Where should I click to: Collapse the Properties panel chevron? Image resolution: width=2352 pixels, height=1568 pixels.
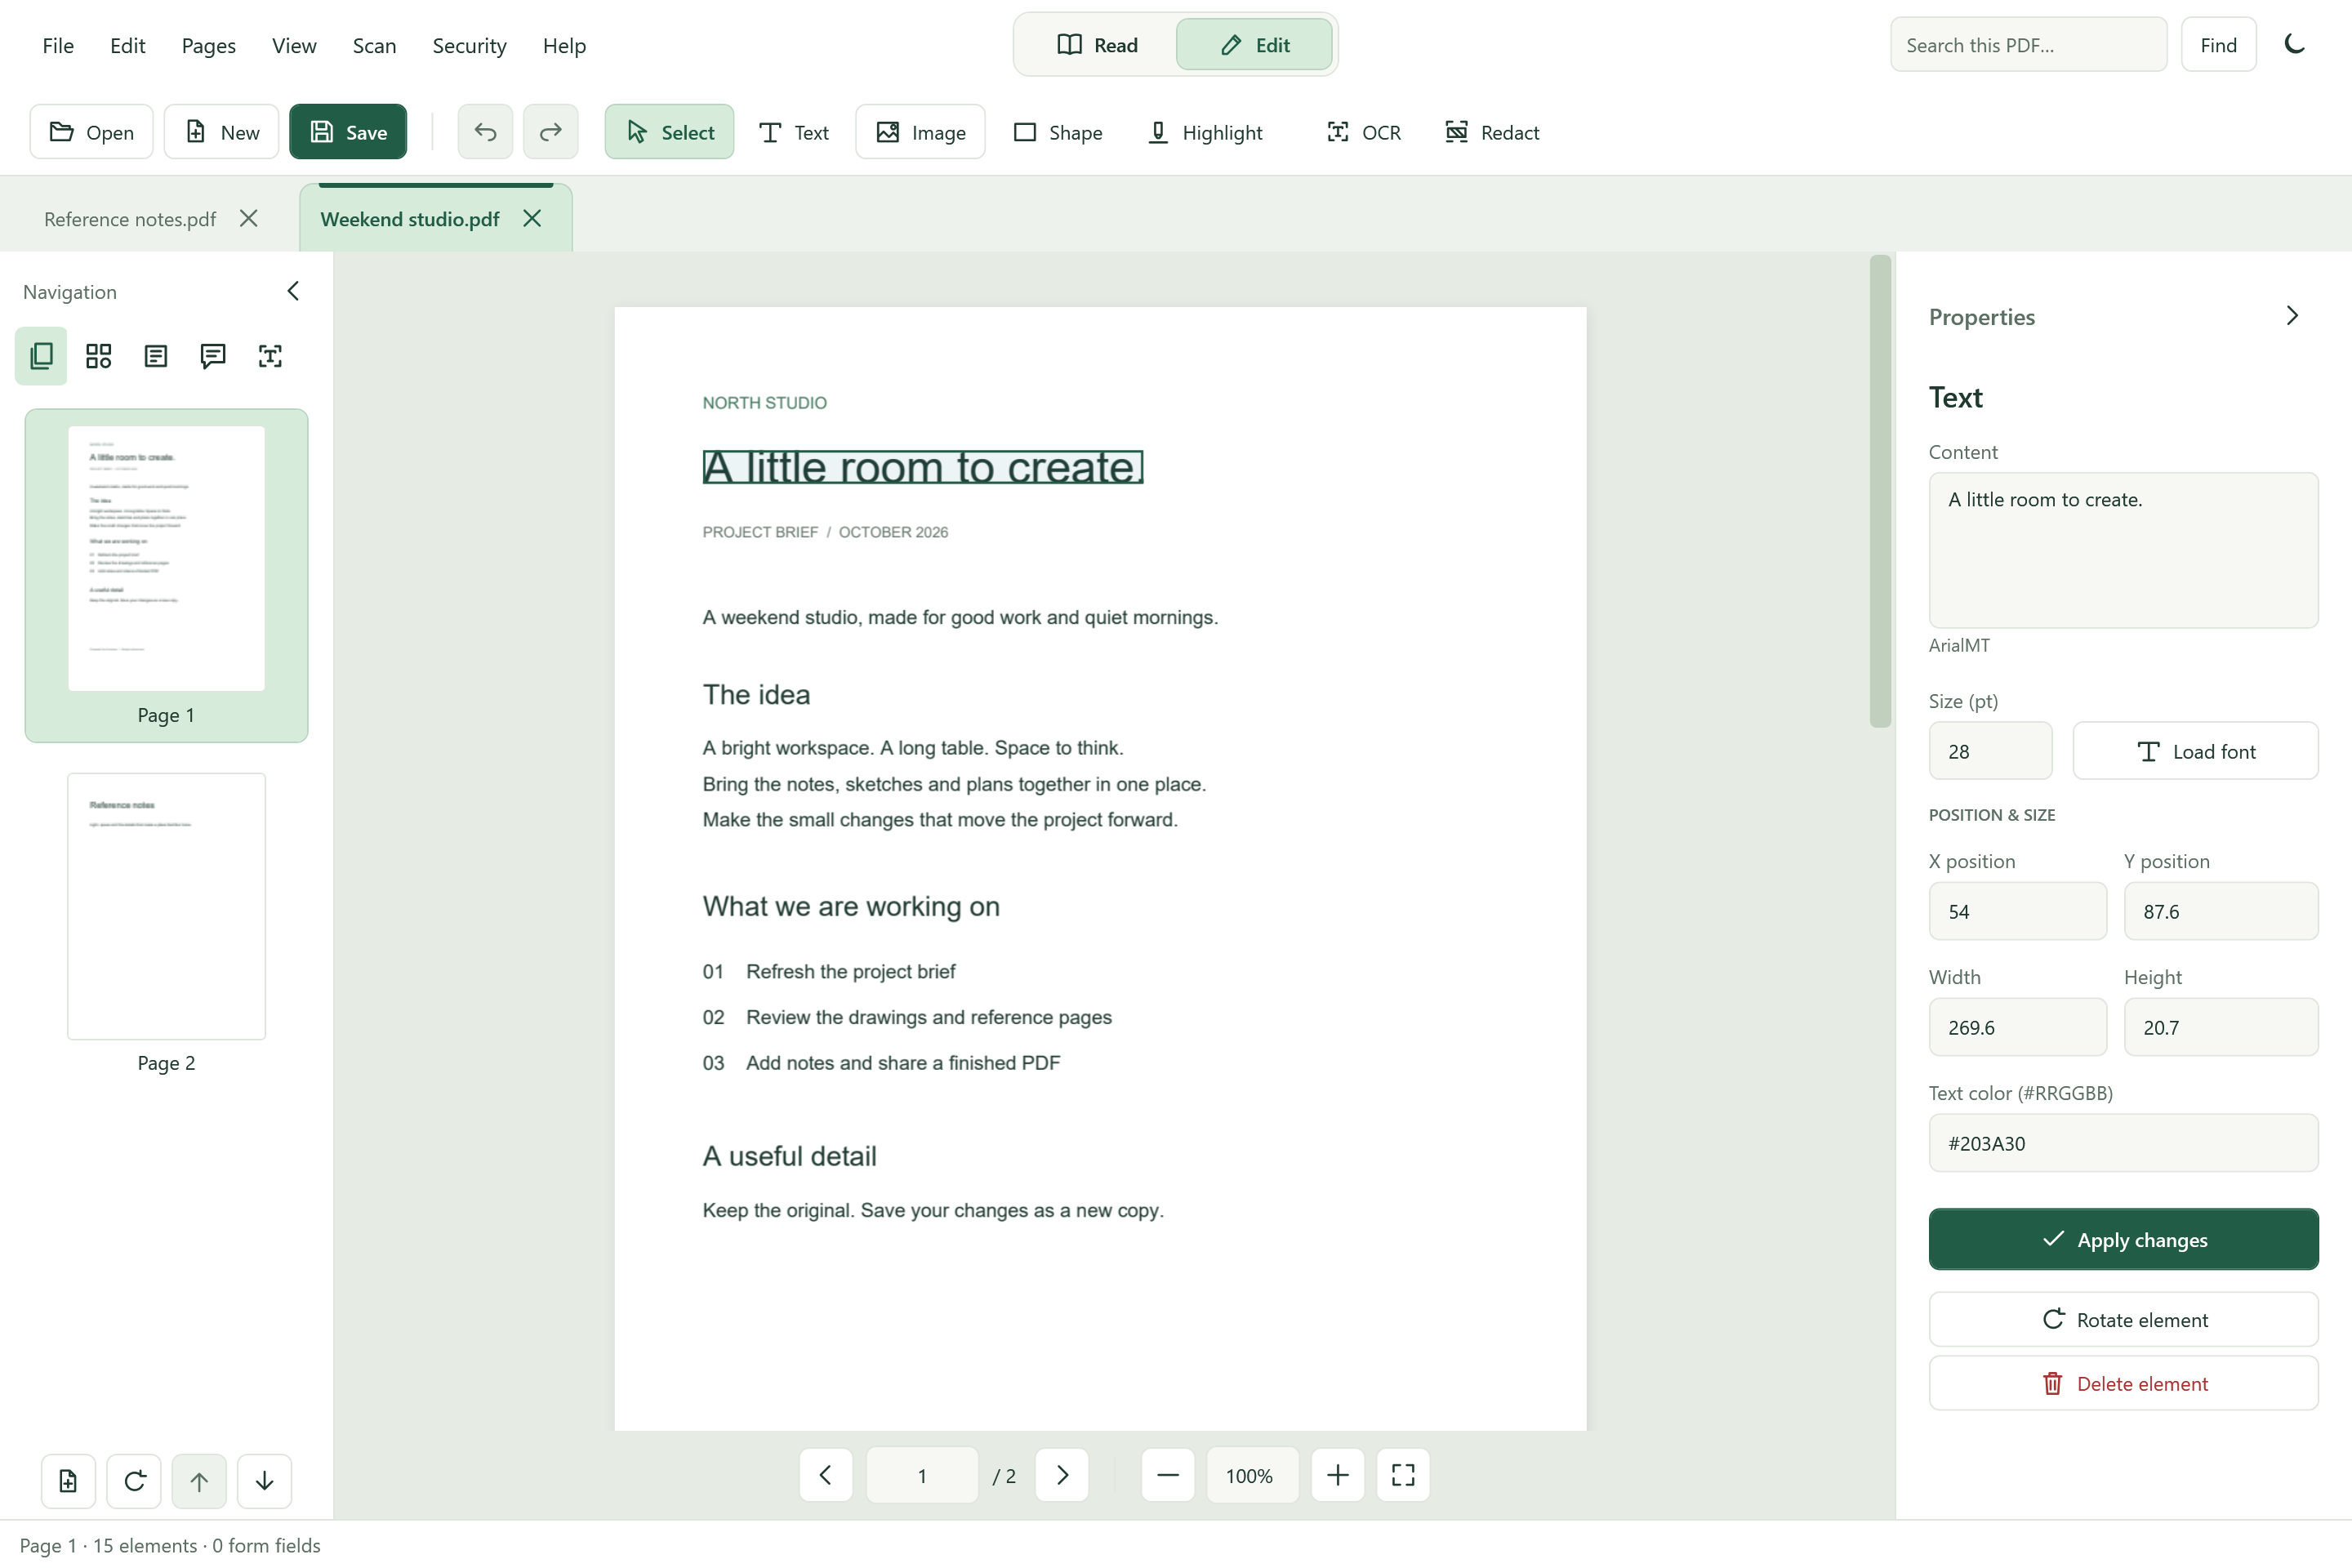(x=2292, y=316)
